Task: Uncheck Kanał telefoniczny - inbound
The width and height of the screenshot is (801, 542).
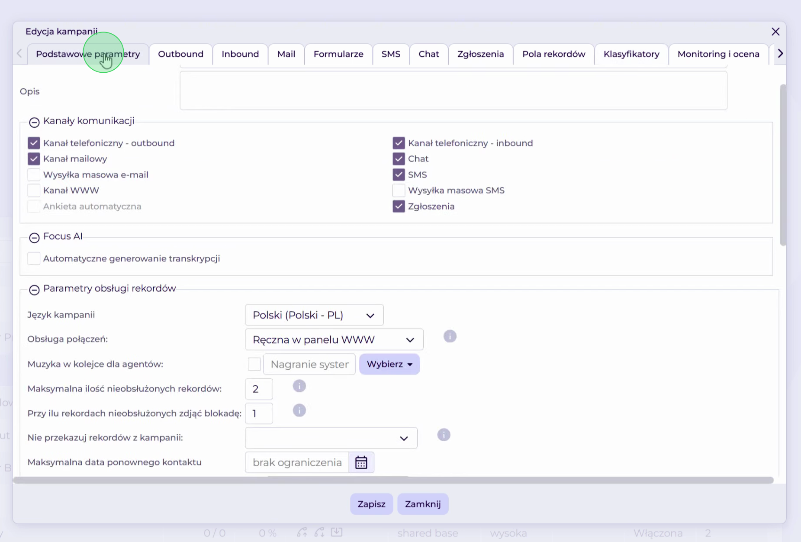Action: click(399, 143)
